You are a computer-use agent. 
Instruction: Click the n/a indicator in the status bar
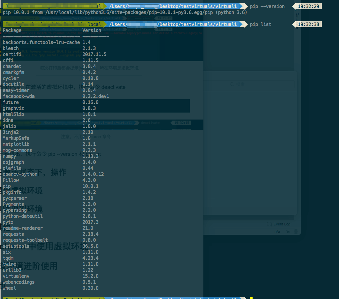coord(278,232)
